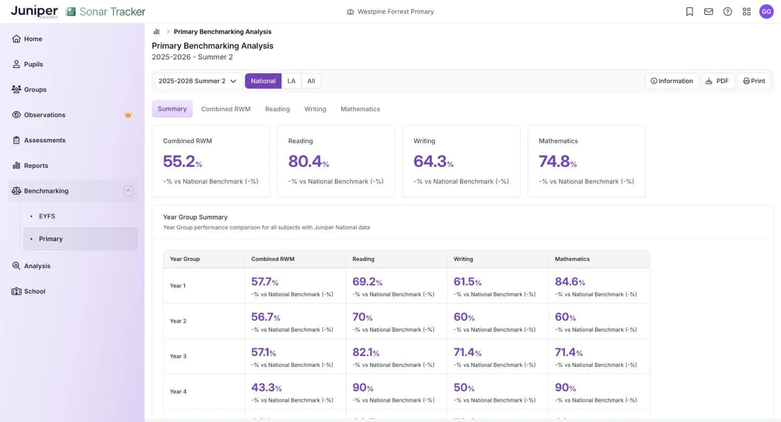The image size is (781, 422).
Task: Open the apps grid icon
Action: pyautogui.click(x=747, y=11)
